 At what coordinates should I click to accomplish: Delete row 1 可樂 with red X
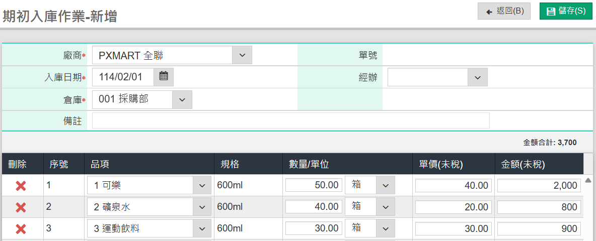coord(21,186)
